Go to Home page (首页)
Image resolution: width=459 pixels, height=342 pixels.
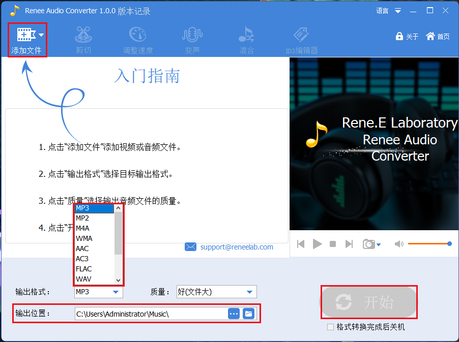[438, 36]
